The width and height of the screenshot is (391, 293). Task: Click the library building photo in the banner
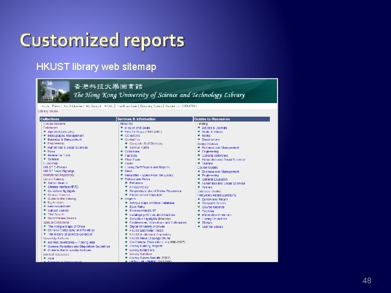coord(55,91)
